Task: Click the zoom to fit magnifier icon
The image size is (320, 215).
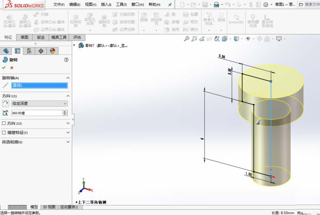Action: tap(186, 39)
